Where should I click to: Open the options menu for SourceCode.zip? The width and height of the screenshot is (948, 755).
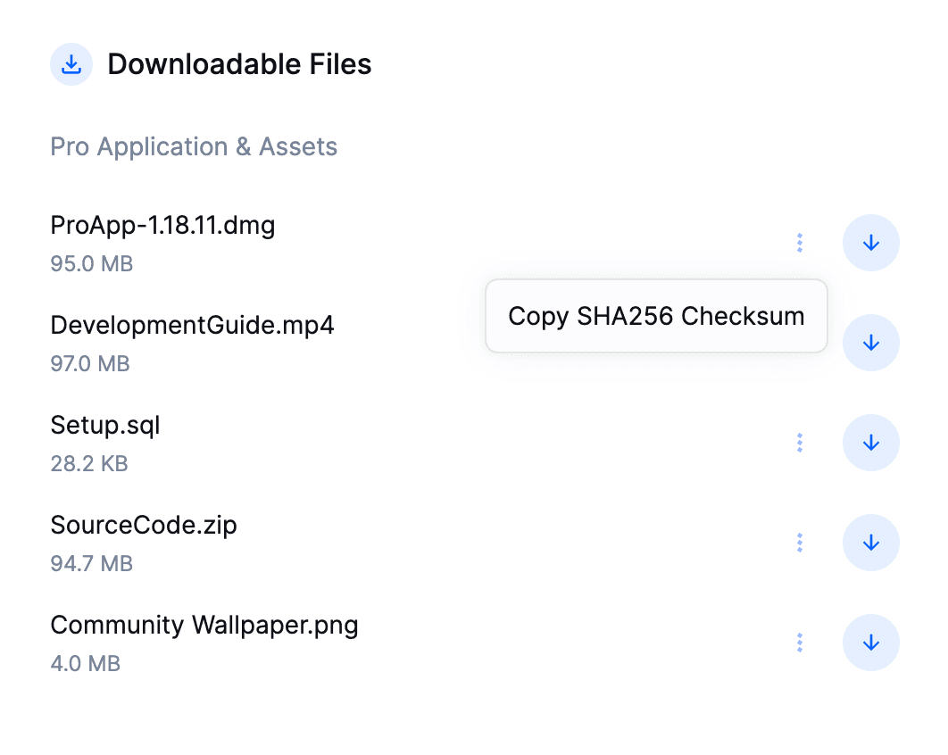click(x=800, y=543)
